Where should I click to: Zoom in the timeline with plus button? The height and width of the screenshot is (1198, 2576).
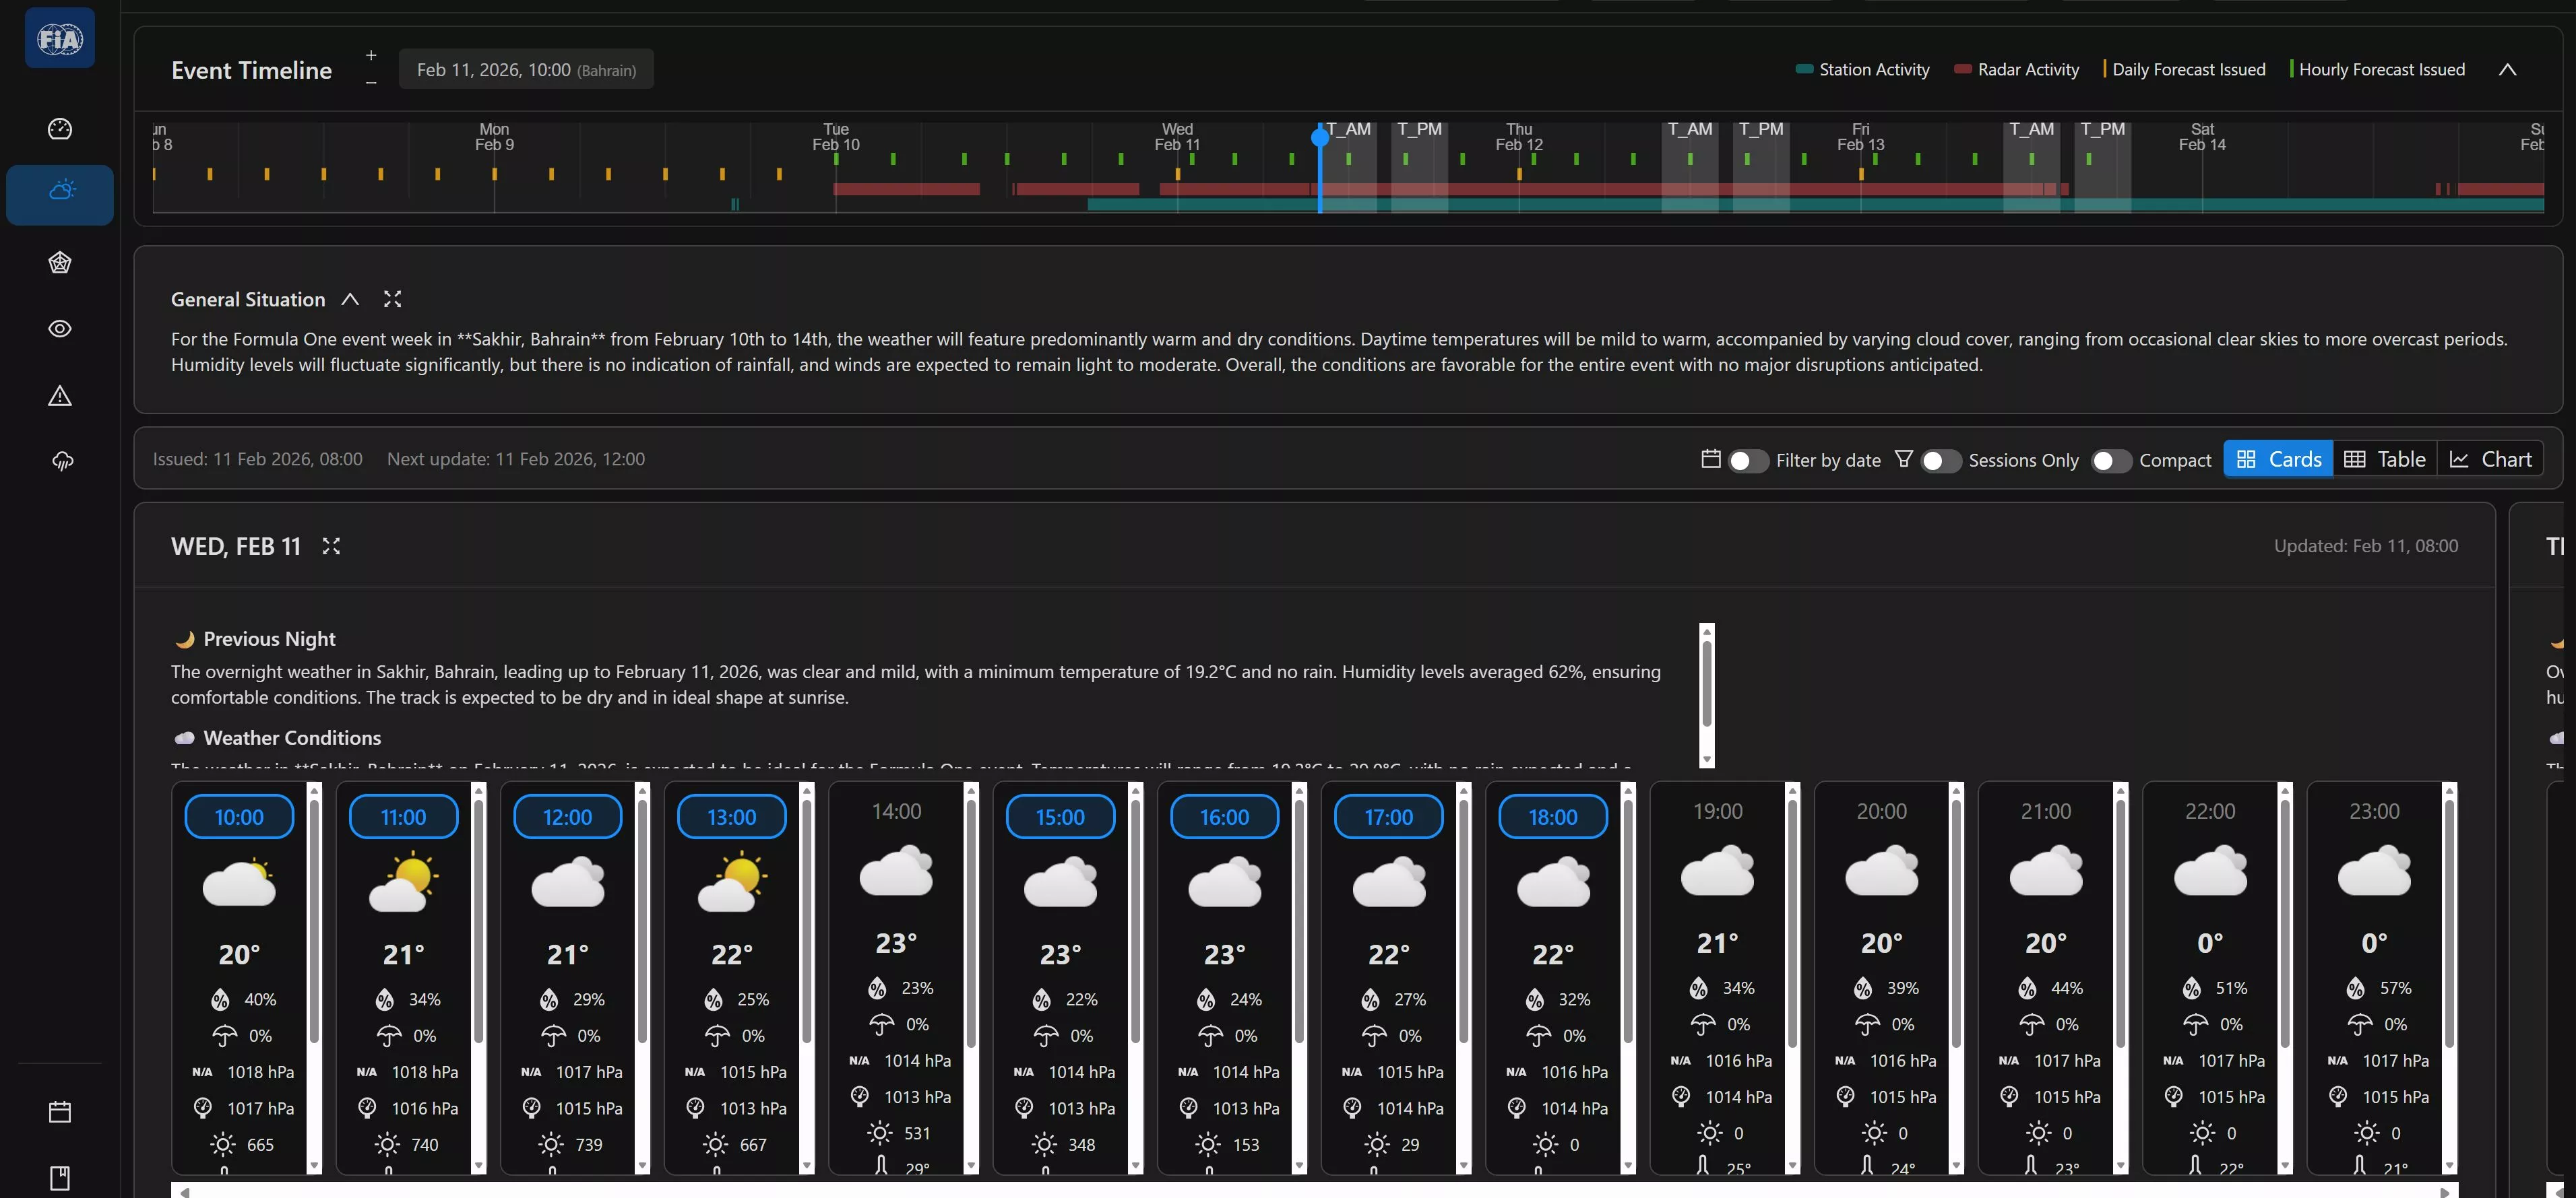click(x=371, y=55)
